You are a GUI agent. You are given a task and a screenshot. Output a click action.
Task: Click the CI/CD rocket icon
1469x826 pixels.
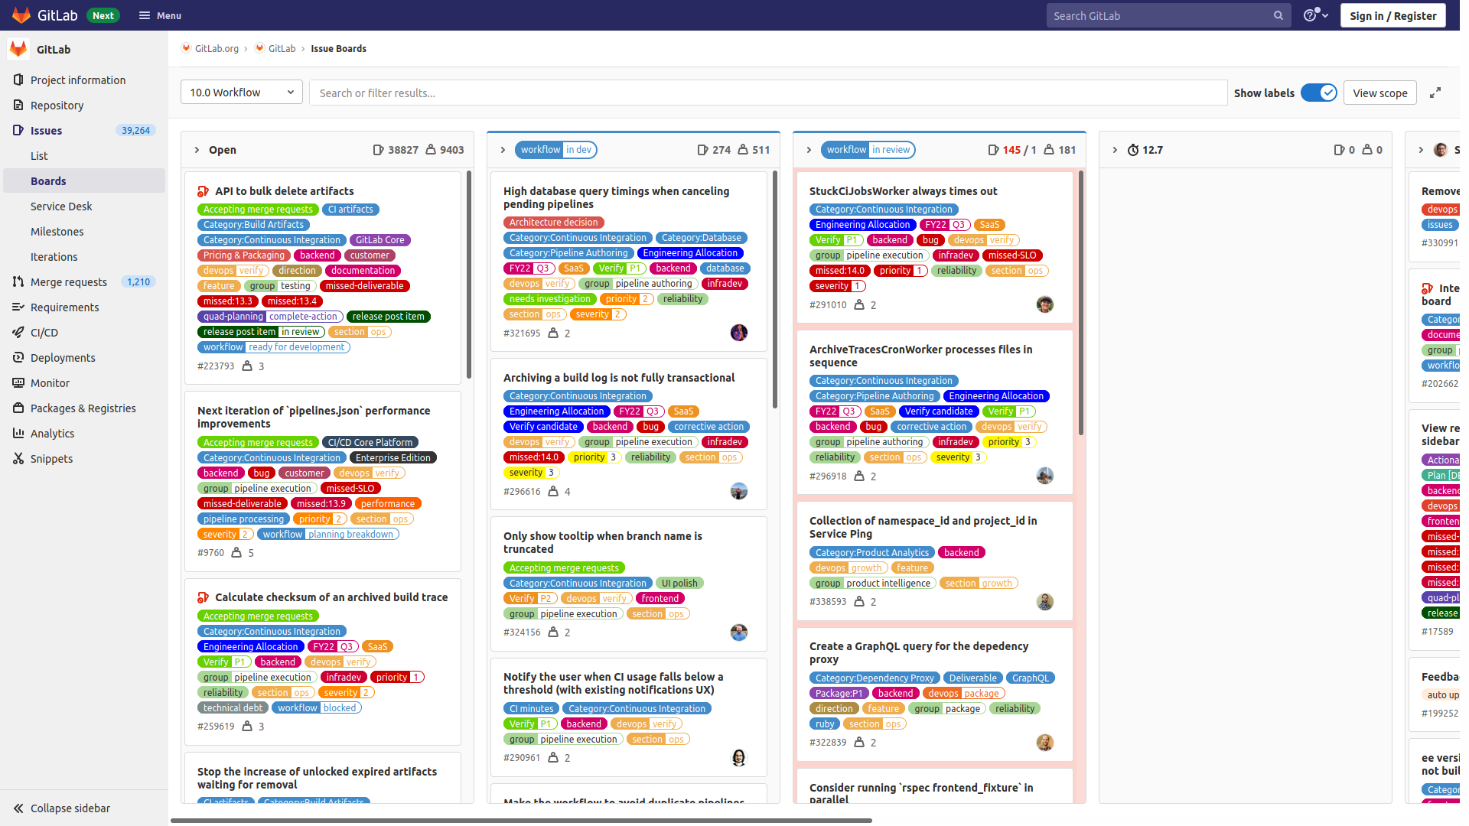[18, 333]
